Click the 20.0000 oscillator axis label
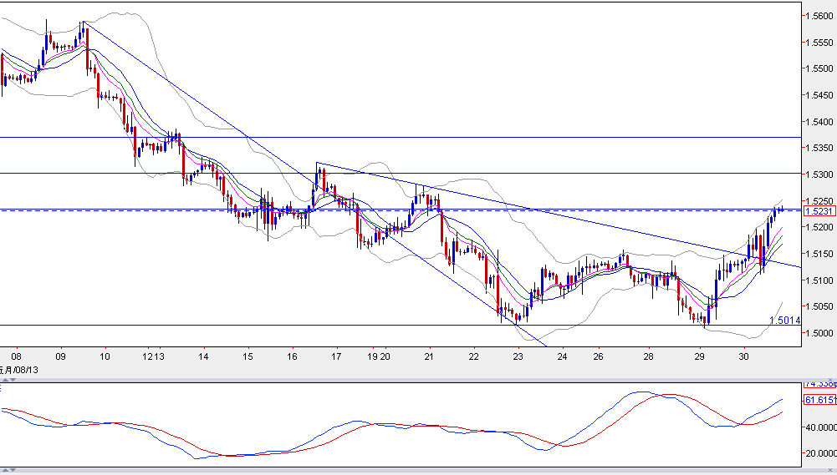837x475 pixels. pos(821,453)
